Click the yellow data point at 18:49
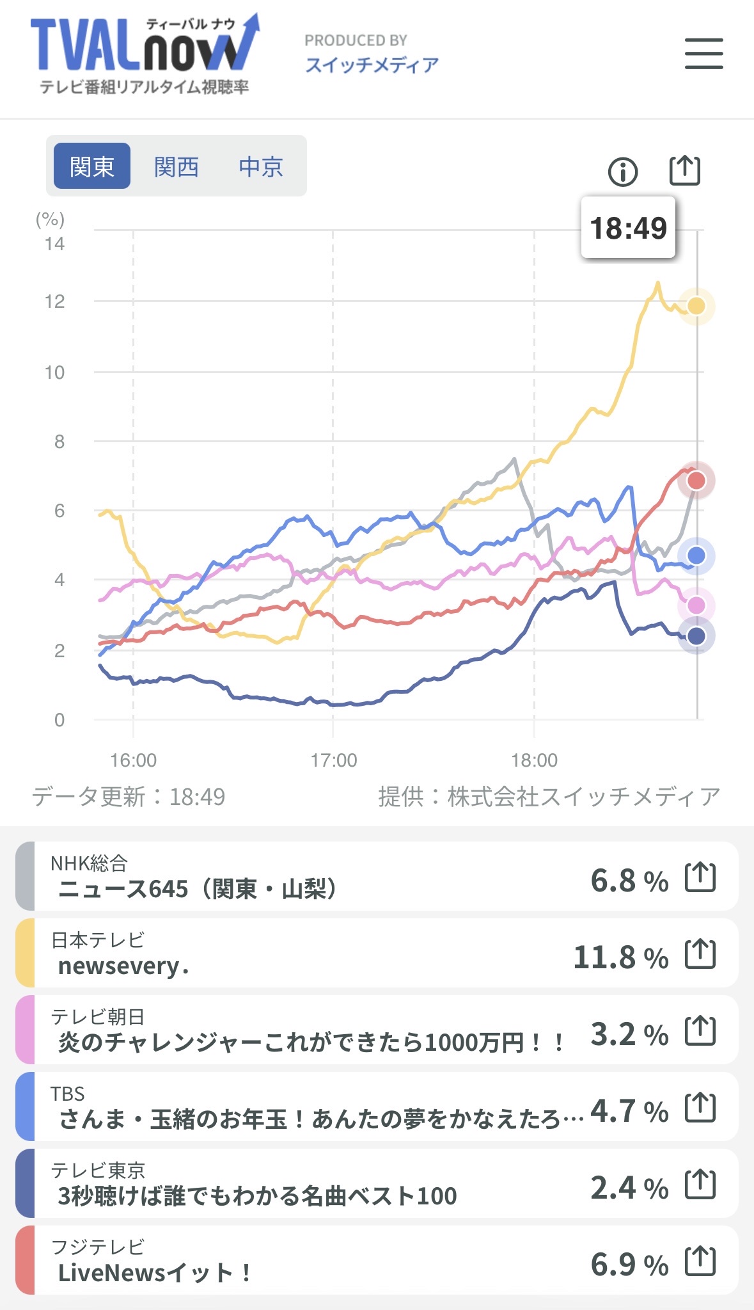754x1310 pixels. [696, 306]
